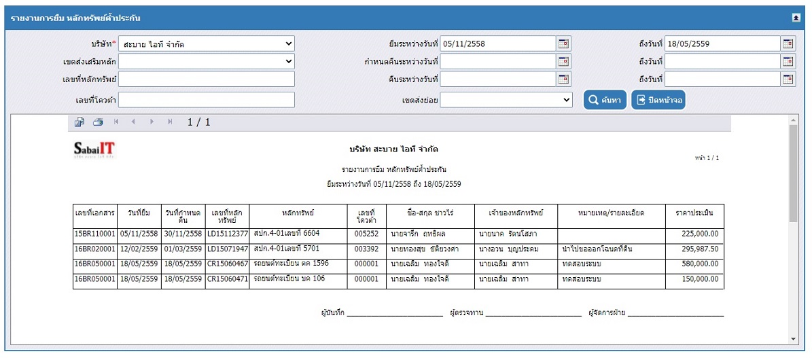Viewport: 812px width, 358px height.
Task: Focus the เลขที่หลักทรัพย์ input field
Action: point(207,79)
